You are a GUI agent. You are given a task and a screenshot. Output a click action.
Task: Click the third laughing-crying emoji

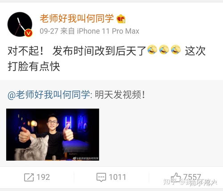click(x=176, y=50)
